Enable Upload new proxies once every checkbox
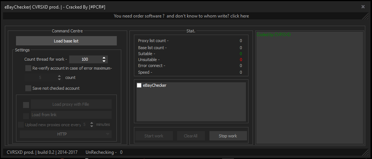The image size is (372, 159). pos(21,125)
